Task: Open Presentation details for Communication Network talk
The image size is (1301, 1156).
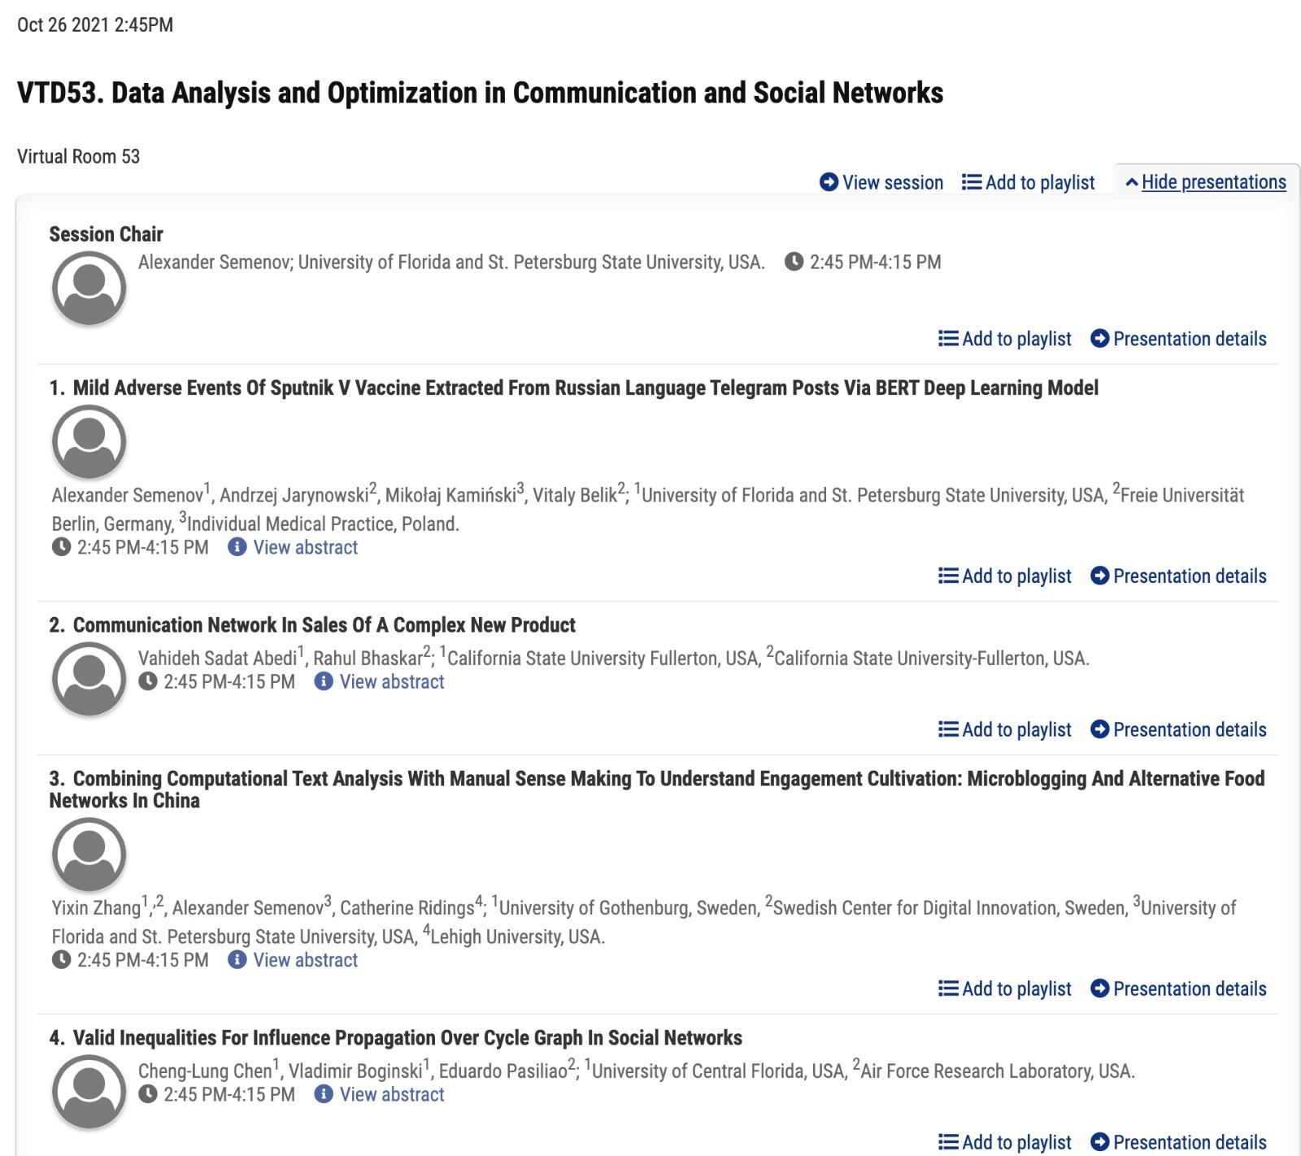Action: pyautogui.click(x=1178, y=729)
